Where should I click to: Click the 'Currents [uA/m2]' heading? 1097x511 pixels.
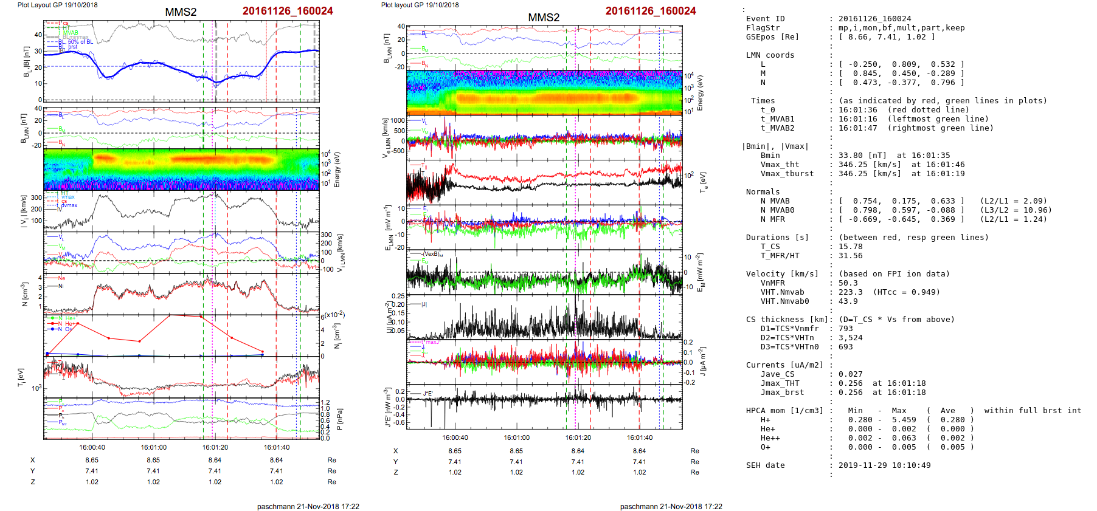pyautogui.click(x=785, y=365)
